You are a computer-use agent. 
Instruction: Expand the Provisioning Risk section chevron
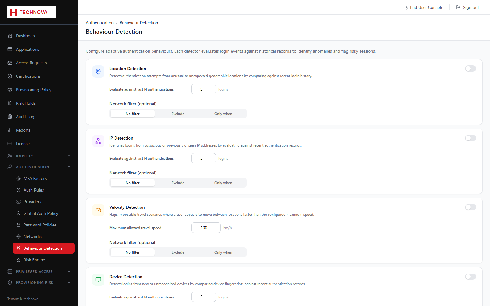(x=69, y=282)
